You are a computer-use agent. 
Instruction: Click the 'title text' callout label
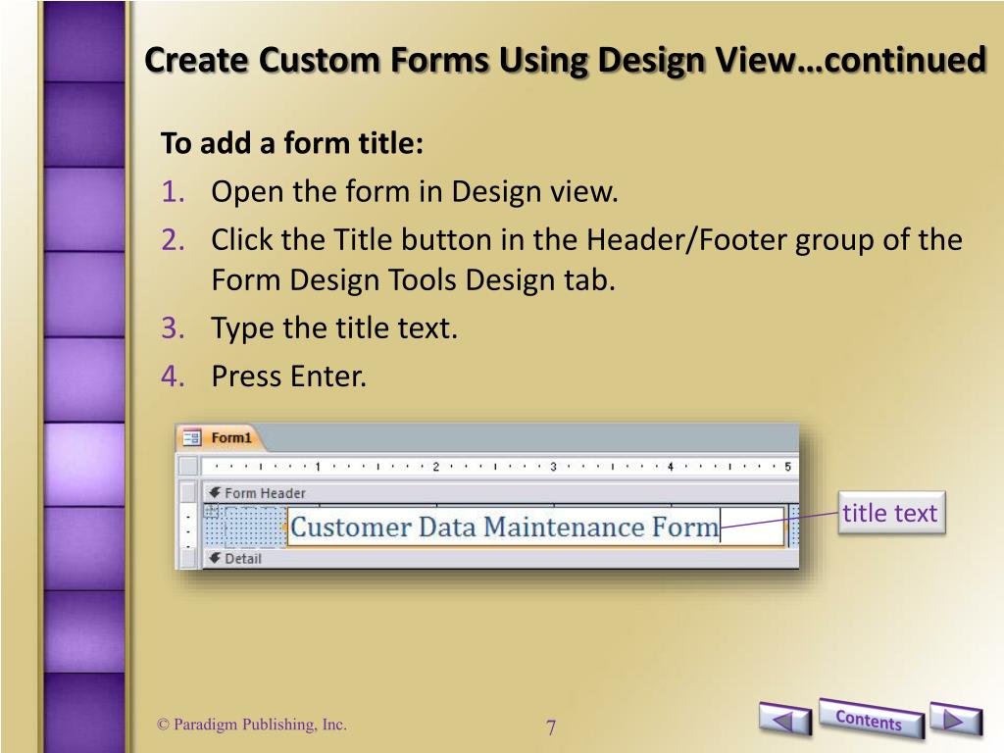pyautogui.click(x=890, y=513)
